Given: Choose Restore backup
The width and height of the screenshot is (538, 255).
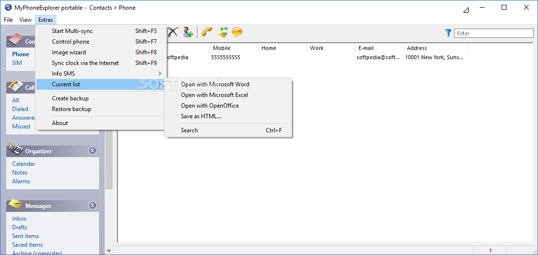Looking at the screenshot, I should tap(101, 109).
